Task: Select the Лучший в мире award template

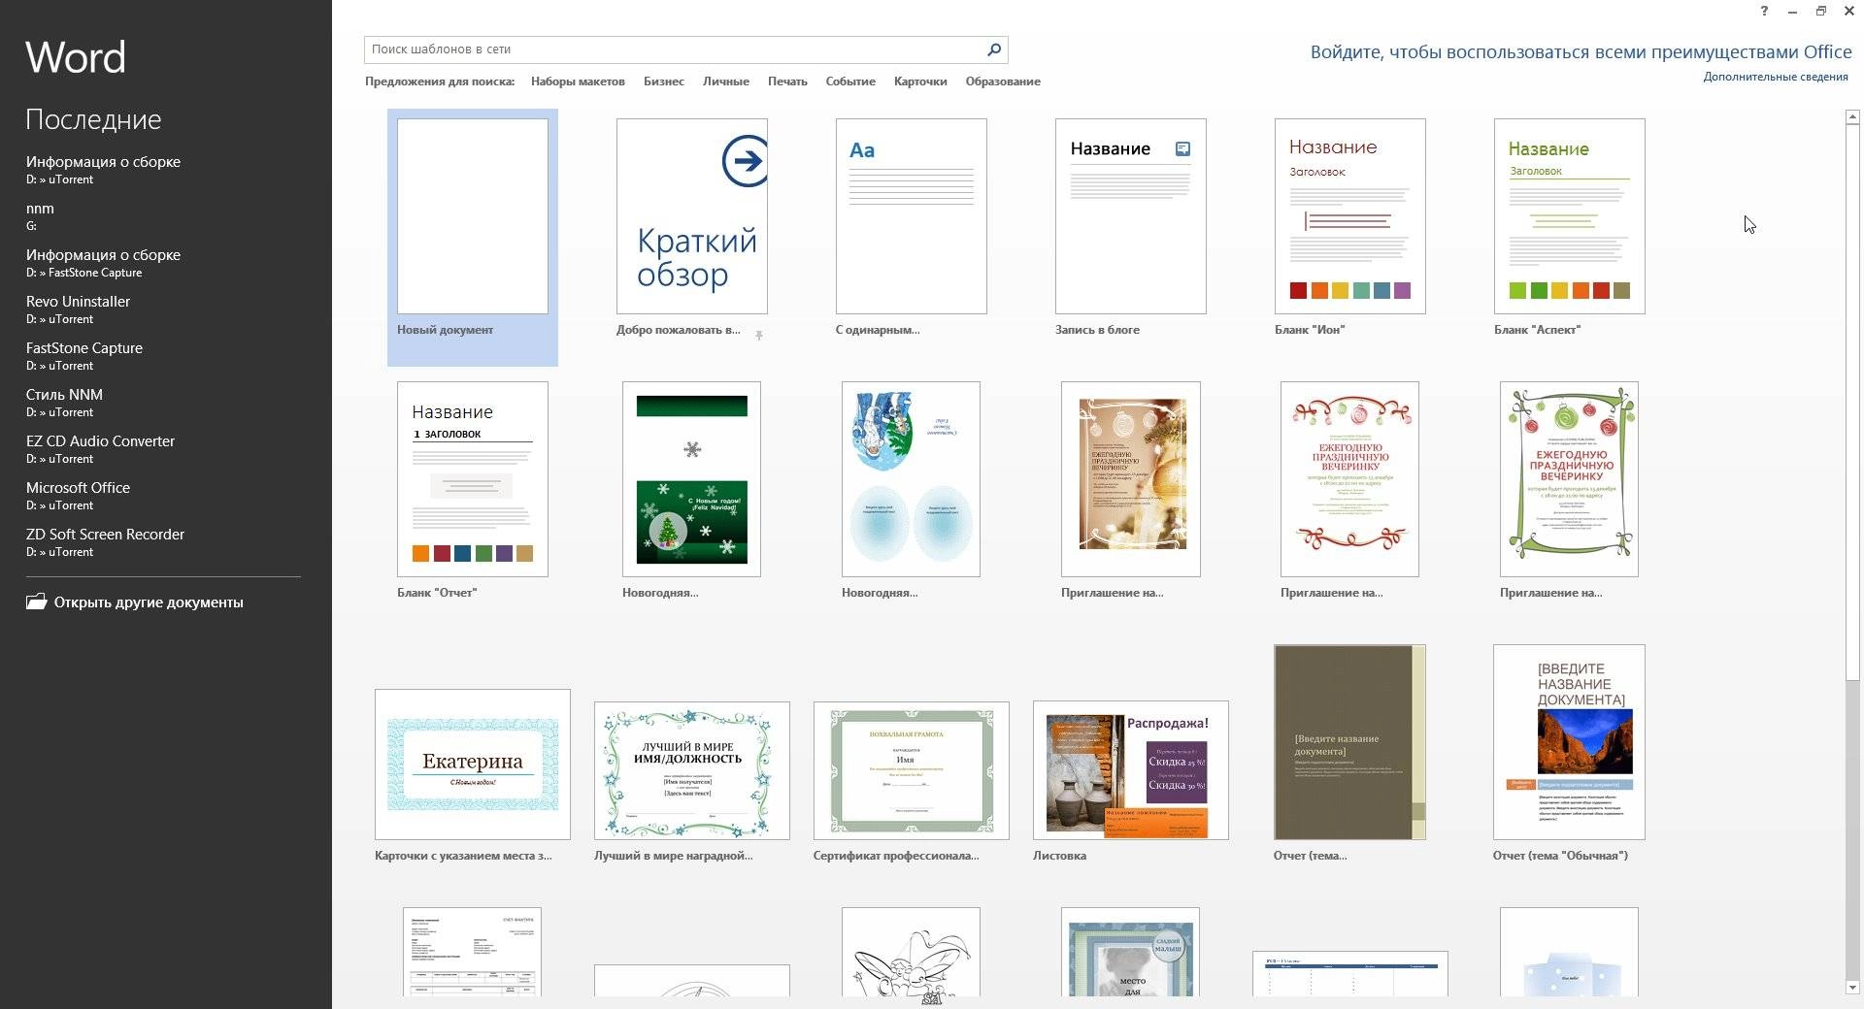Action: click(x=692, y=770)
